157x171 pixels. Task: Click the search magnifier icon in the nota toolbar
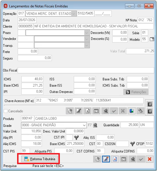tap(105, 111)
